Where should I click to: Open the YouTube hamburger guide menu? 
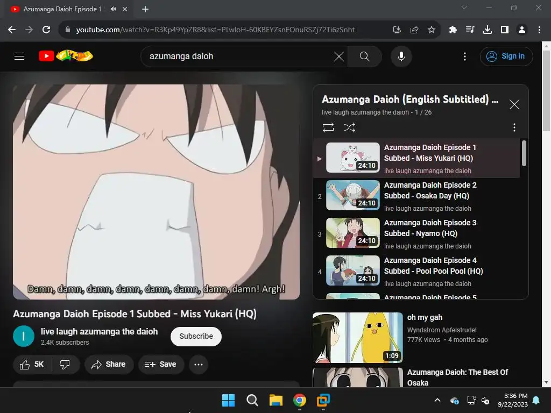[19, 56]
